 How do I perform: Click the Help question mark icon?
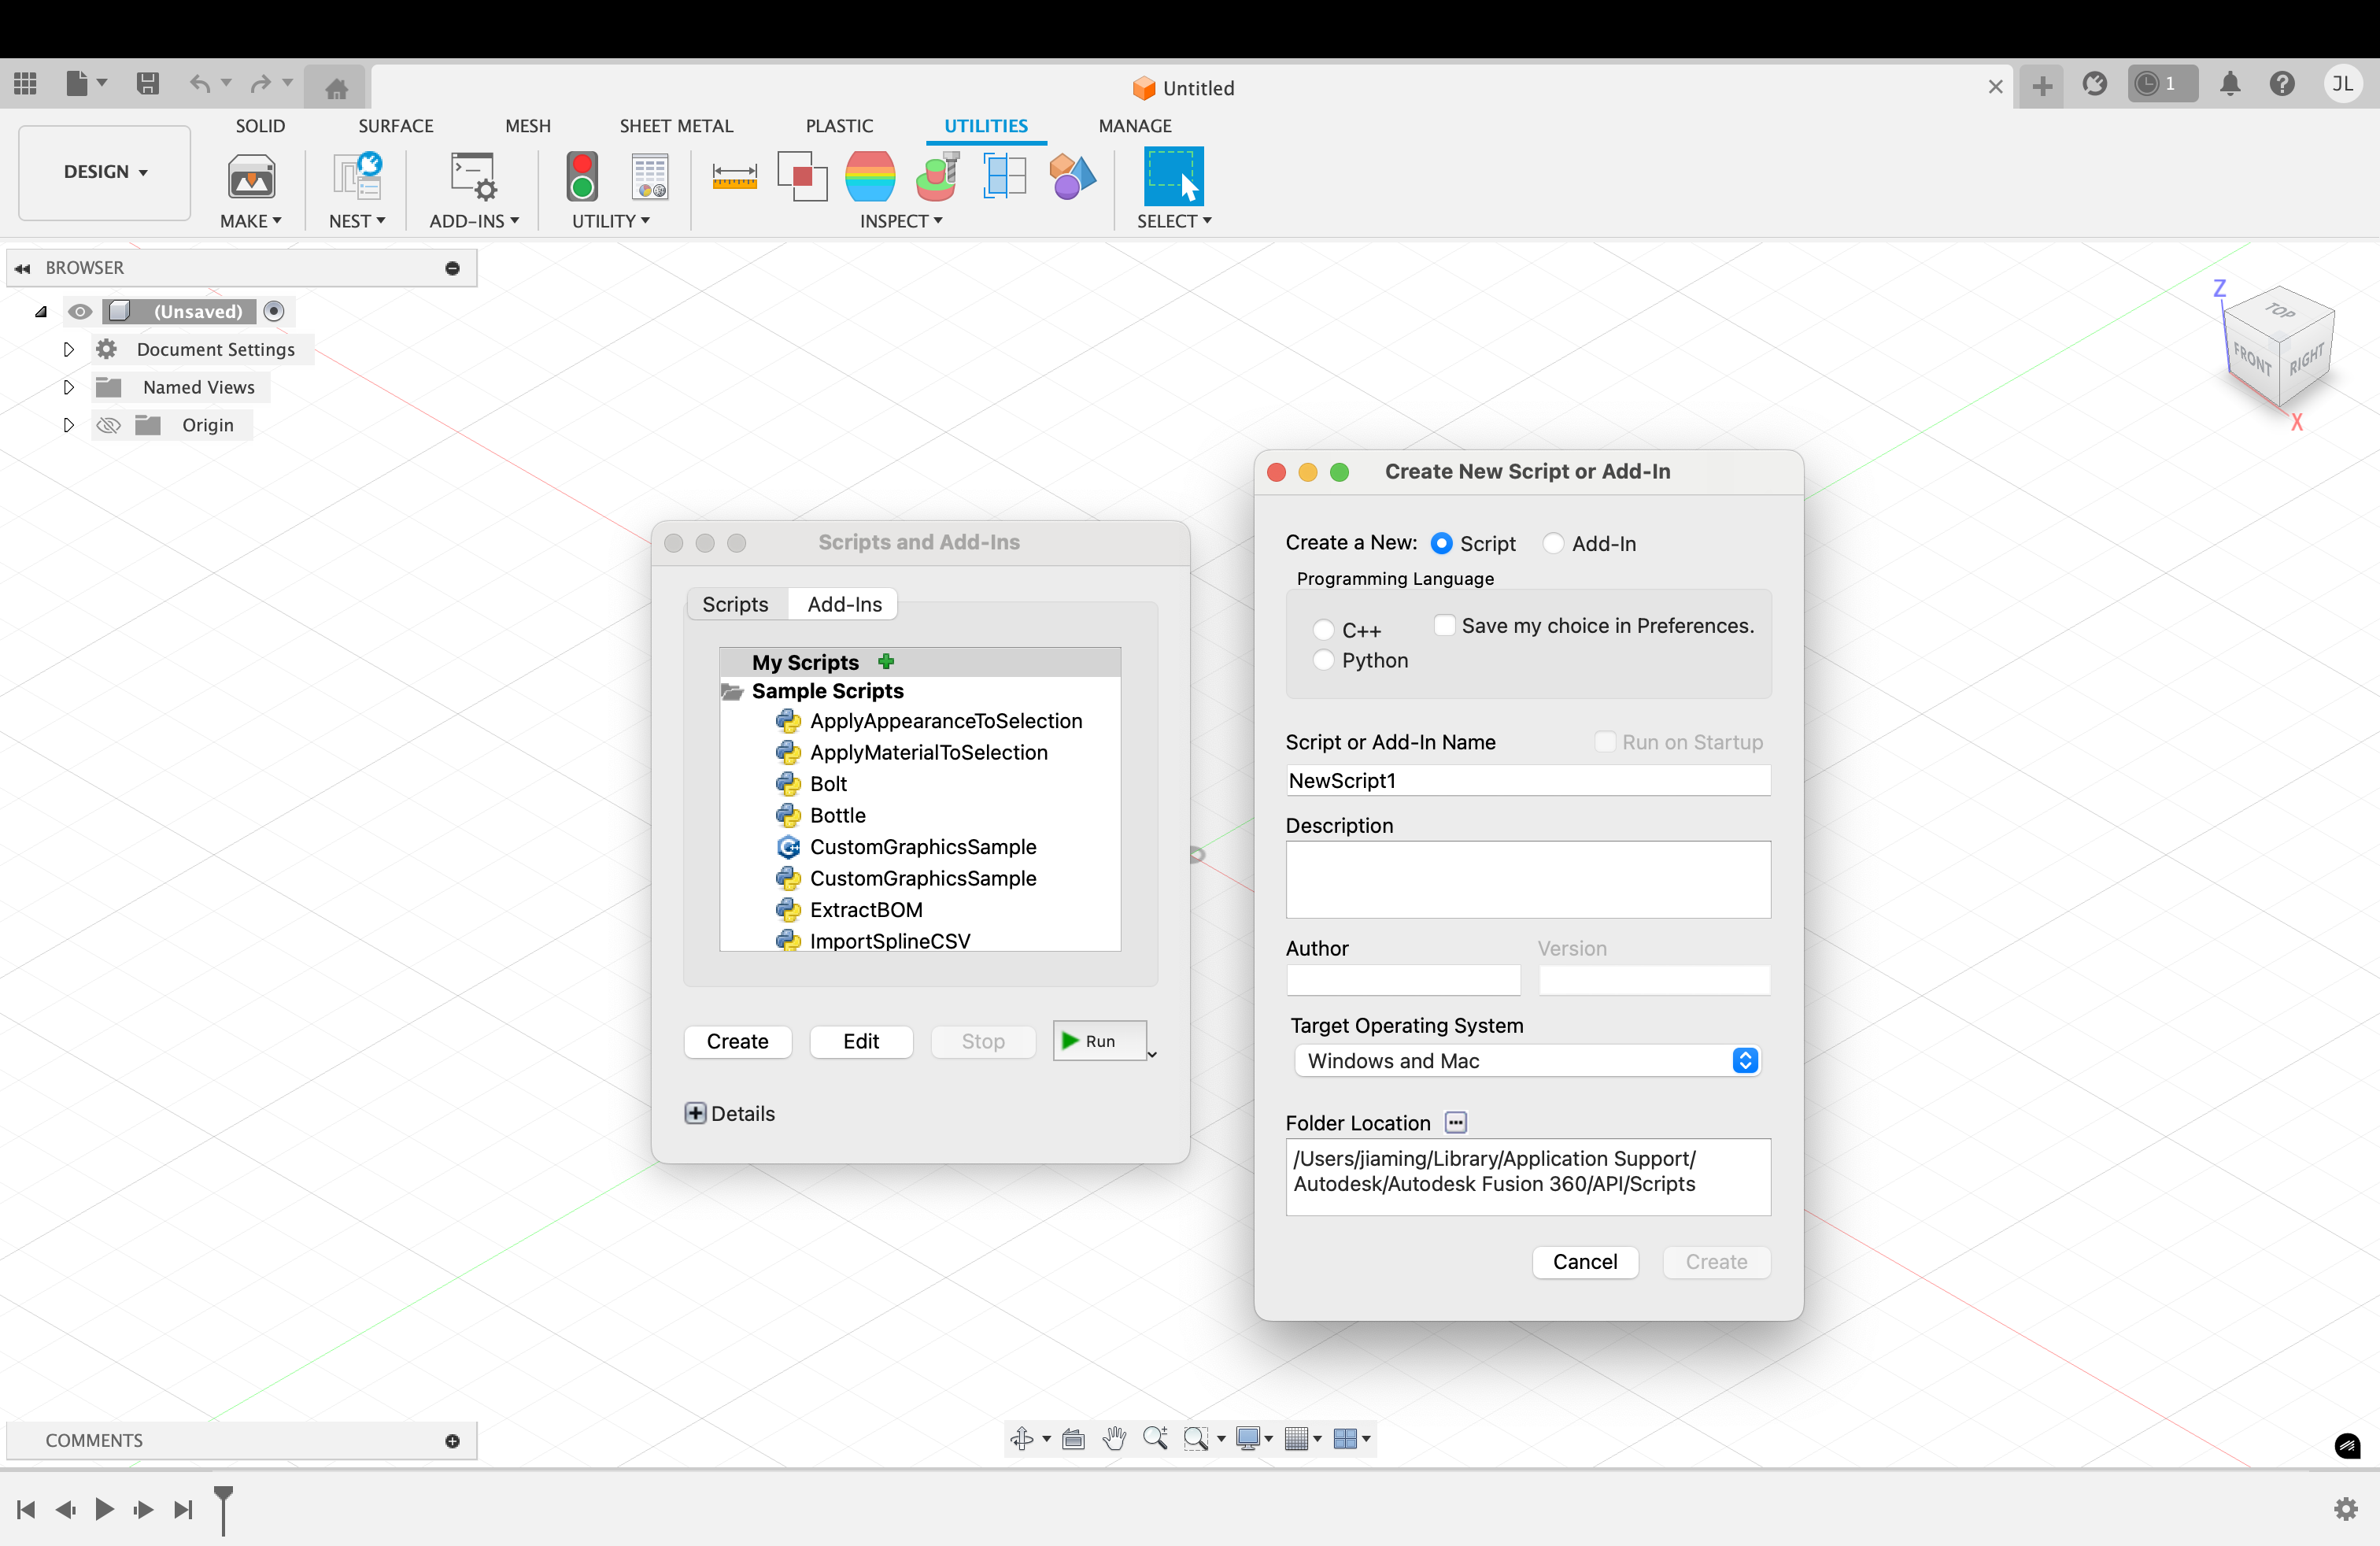click(2282, 84)
